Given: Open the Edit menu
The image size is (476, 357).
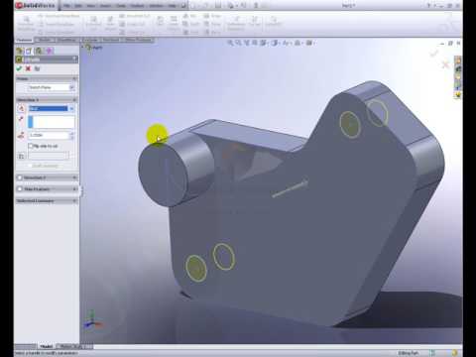Looking at the screenshot, I should pos(78,6).
